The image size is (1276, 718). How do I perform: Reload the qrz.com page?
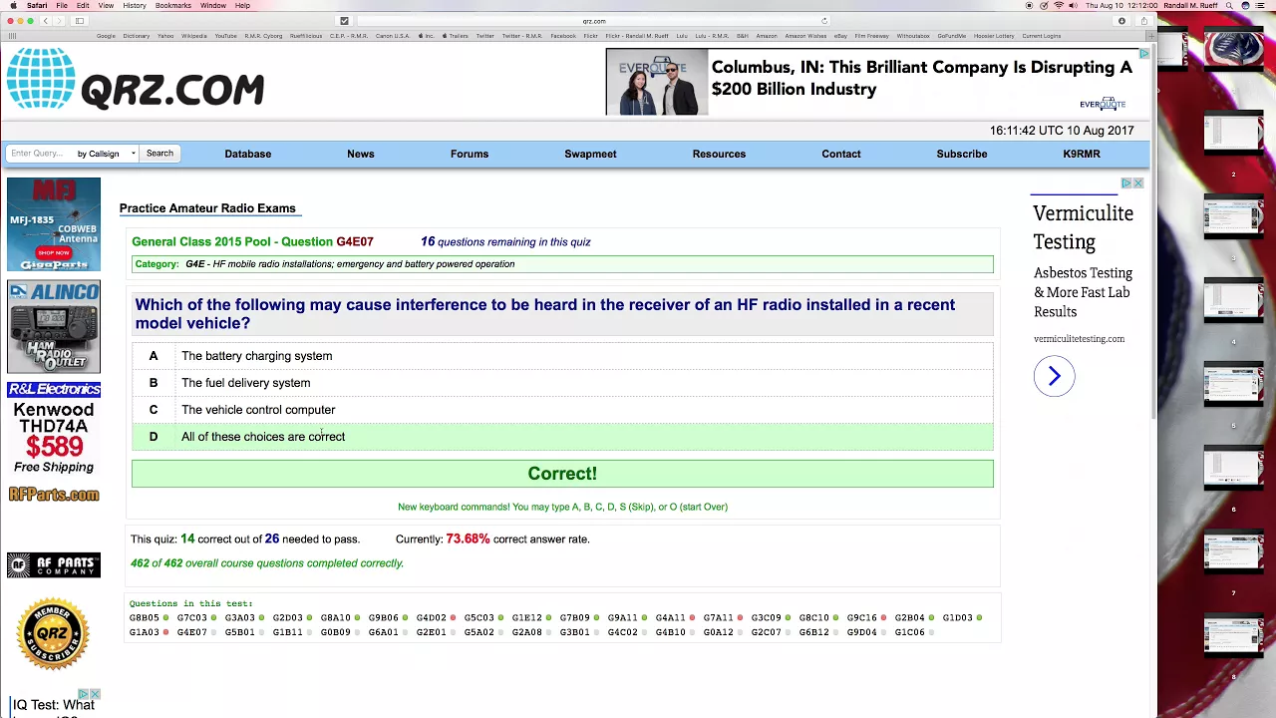(x=824, y=21)
